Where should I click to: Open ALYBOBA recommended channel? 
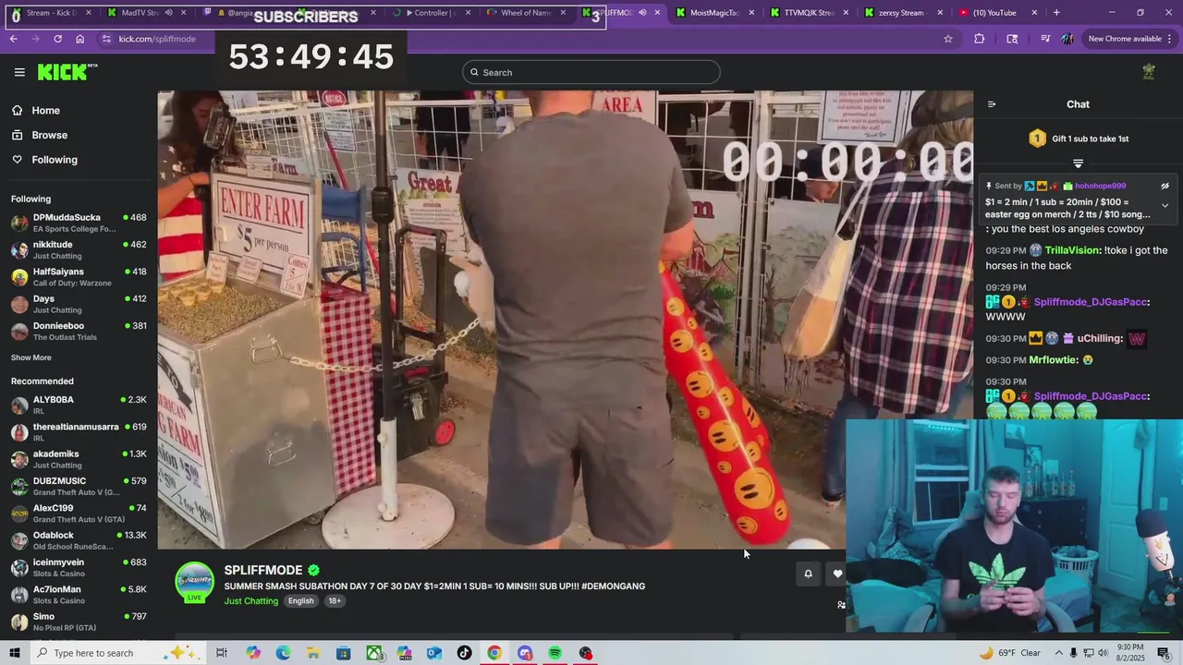[79, 405]
